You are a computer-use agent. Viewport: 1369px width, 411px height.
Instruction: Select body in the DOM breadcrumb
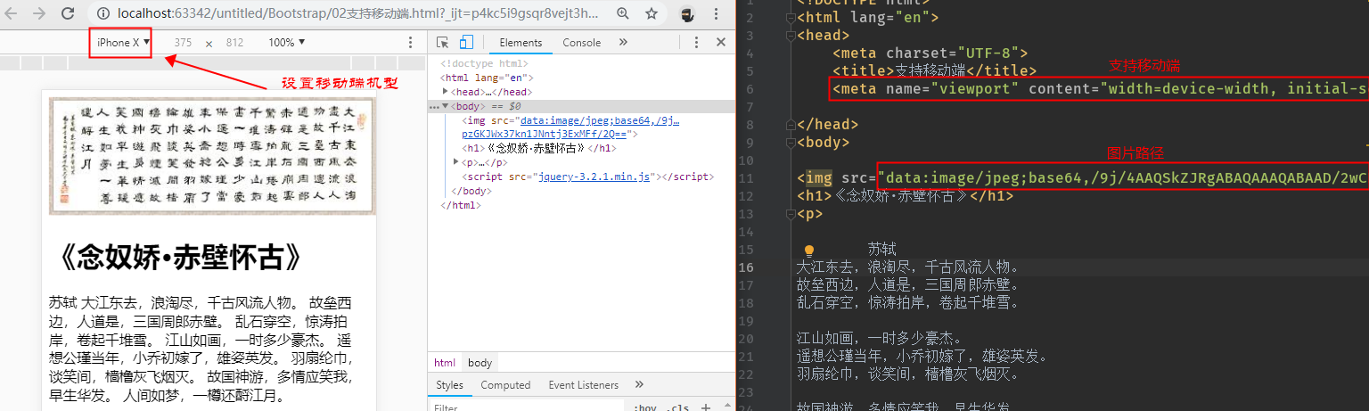coord(480,363)
